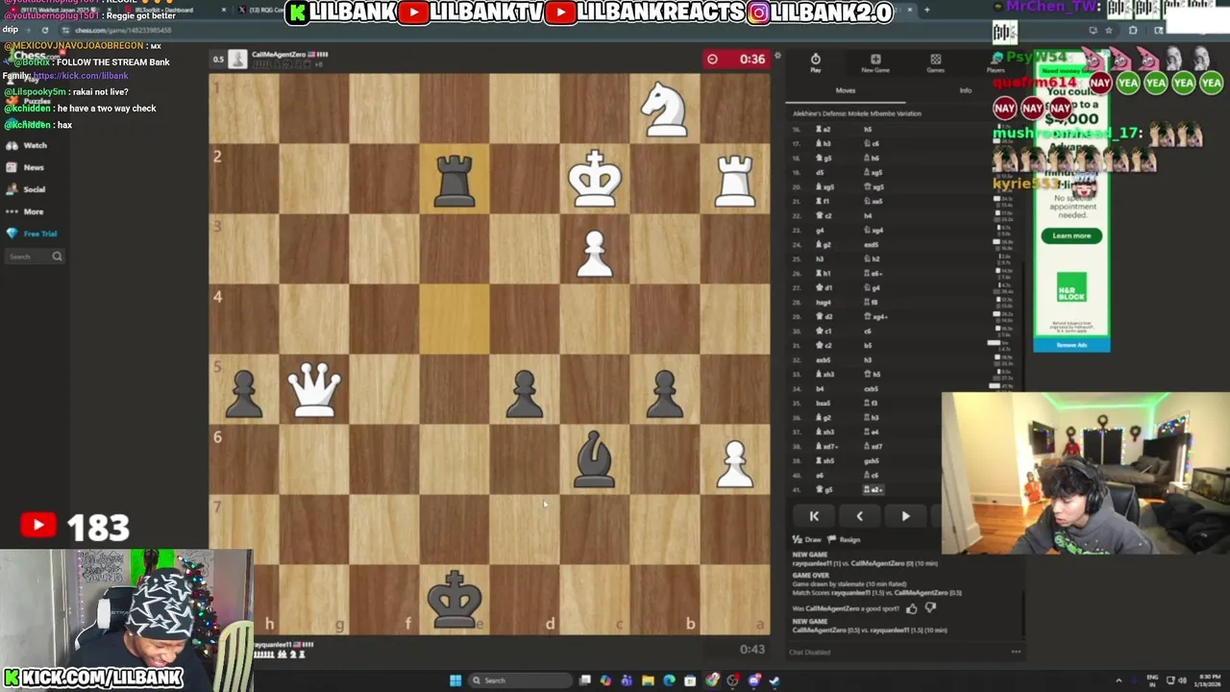Select the white queen on the board
The width and height of the screenshot is (1230, 692).
(x=314, y=389)
